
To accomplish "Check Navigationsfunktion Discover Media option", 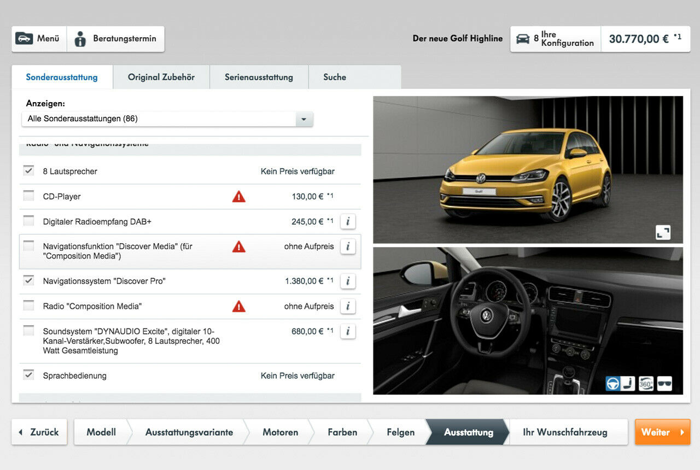I will coord(28,246).
